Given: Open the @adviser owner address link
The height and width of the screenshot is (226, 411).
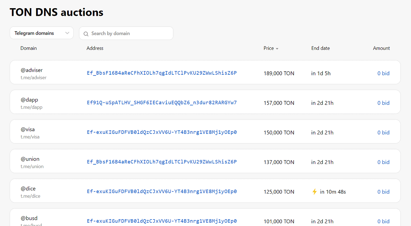Looking at the screenshot, I should pyautogui.click(x=162, y=73).
